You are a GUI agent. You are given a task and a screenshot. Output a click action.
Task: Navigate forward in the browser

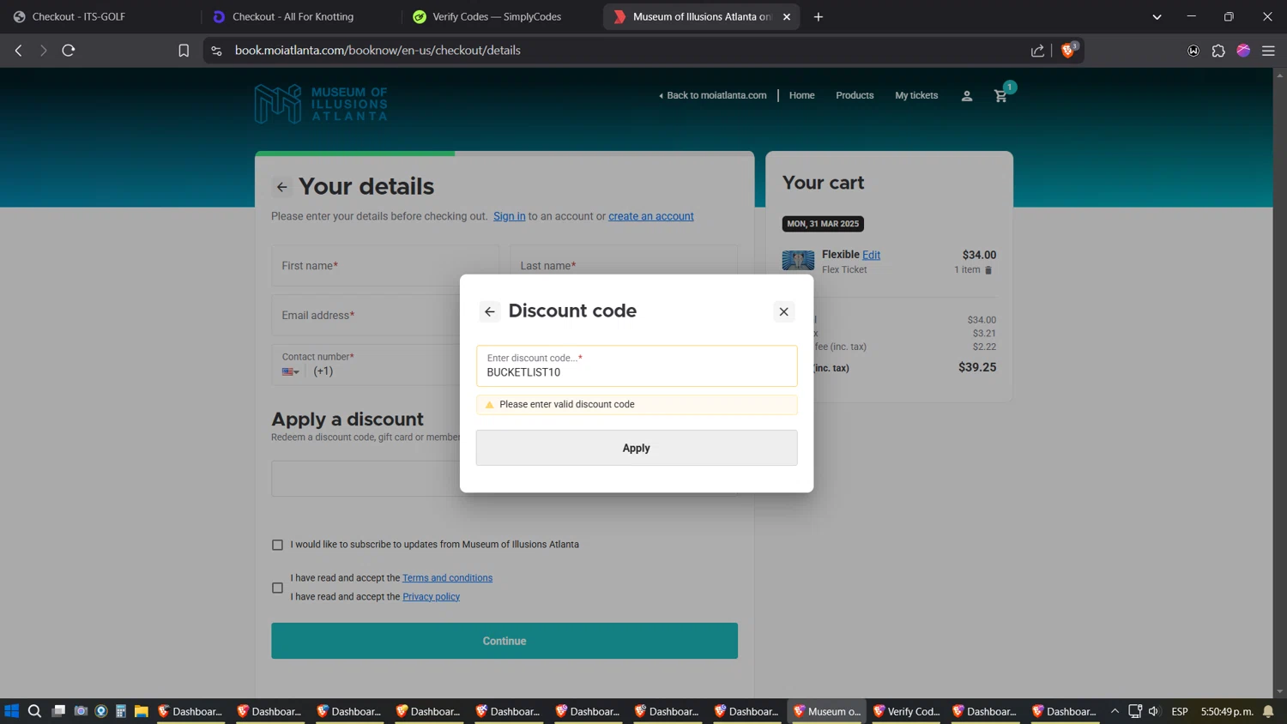pos(43,51)
